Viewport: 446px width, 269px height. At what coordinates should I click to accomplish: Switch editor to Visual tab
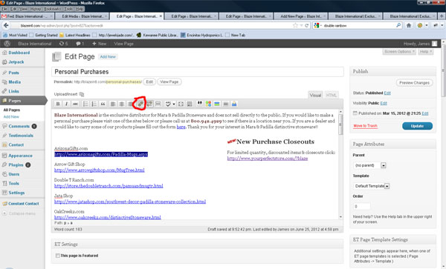pos(315,96)
